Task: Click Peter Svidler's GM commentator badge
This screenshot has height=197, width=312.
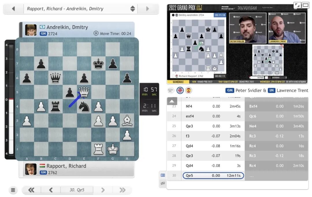Action: coord(230,91)
